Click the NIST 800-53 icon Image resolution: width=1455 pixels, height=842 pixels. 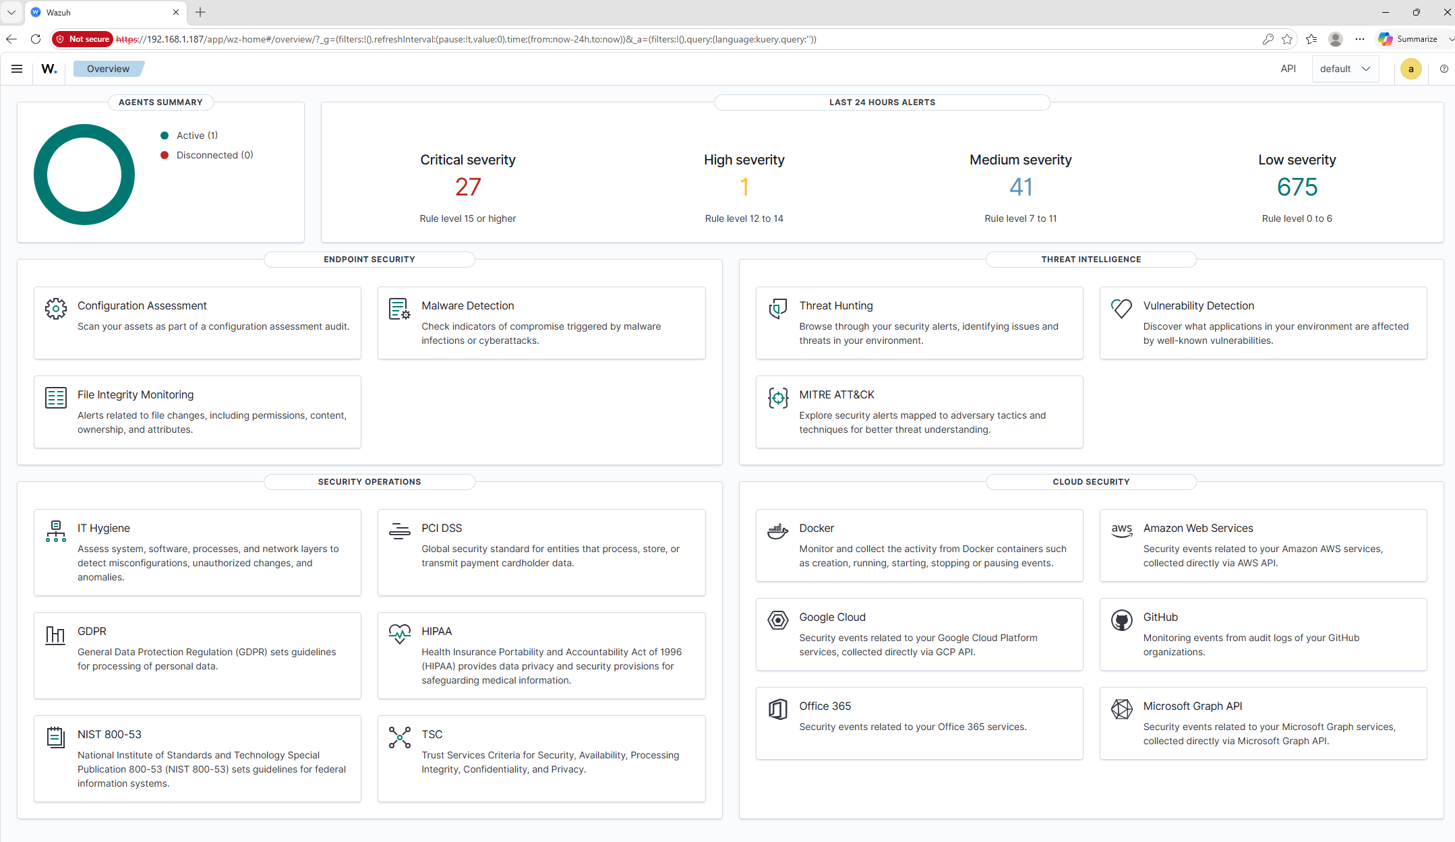coord(56,738)
